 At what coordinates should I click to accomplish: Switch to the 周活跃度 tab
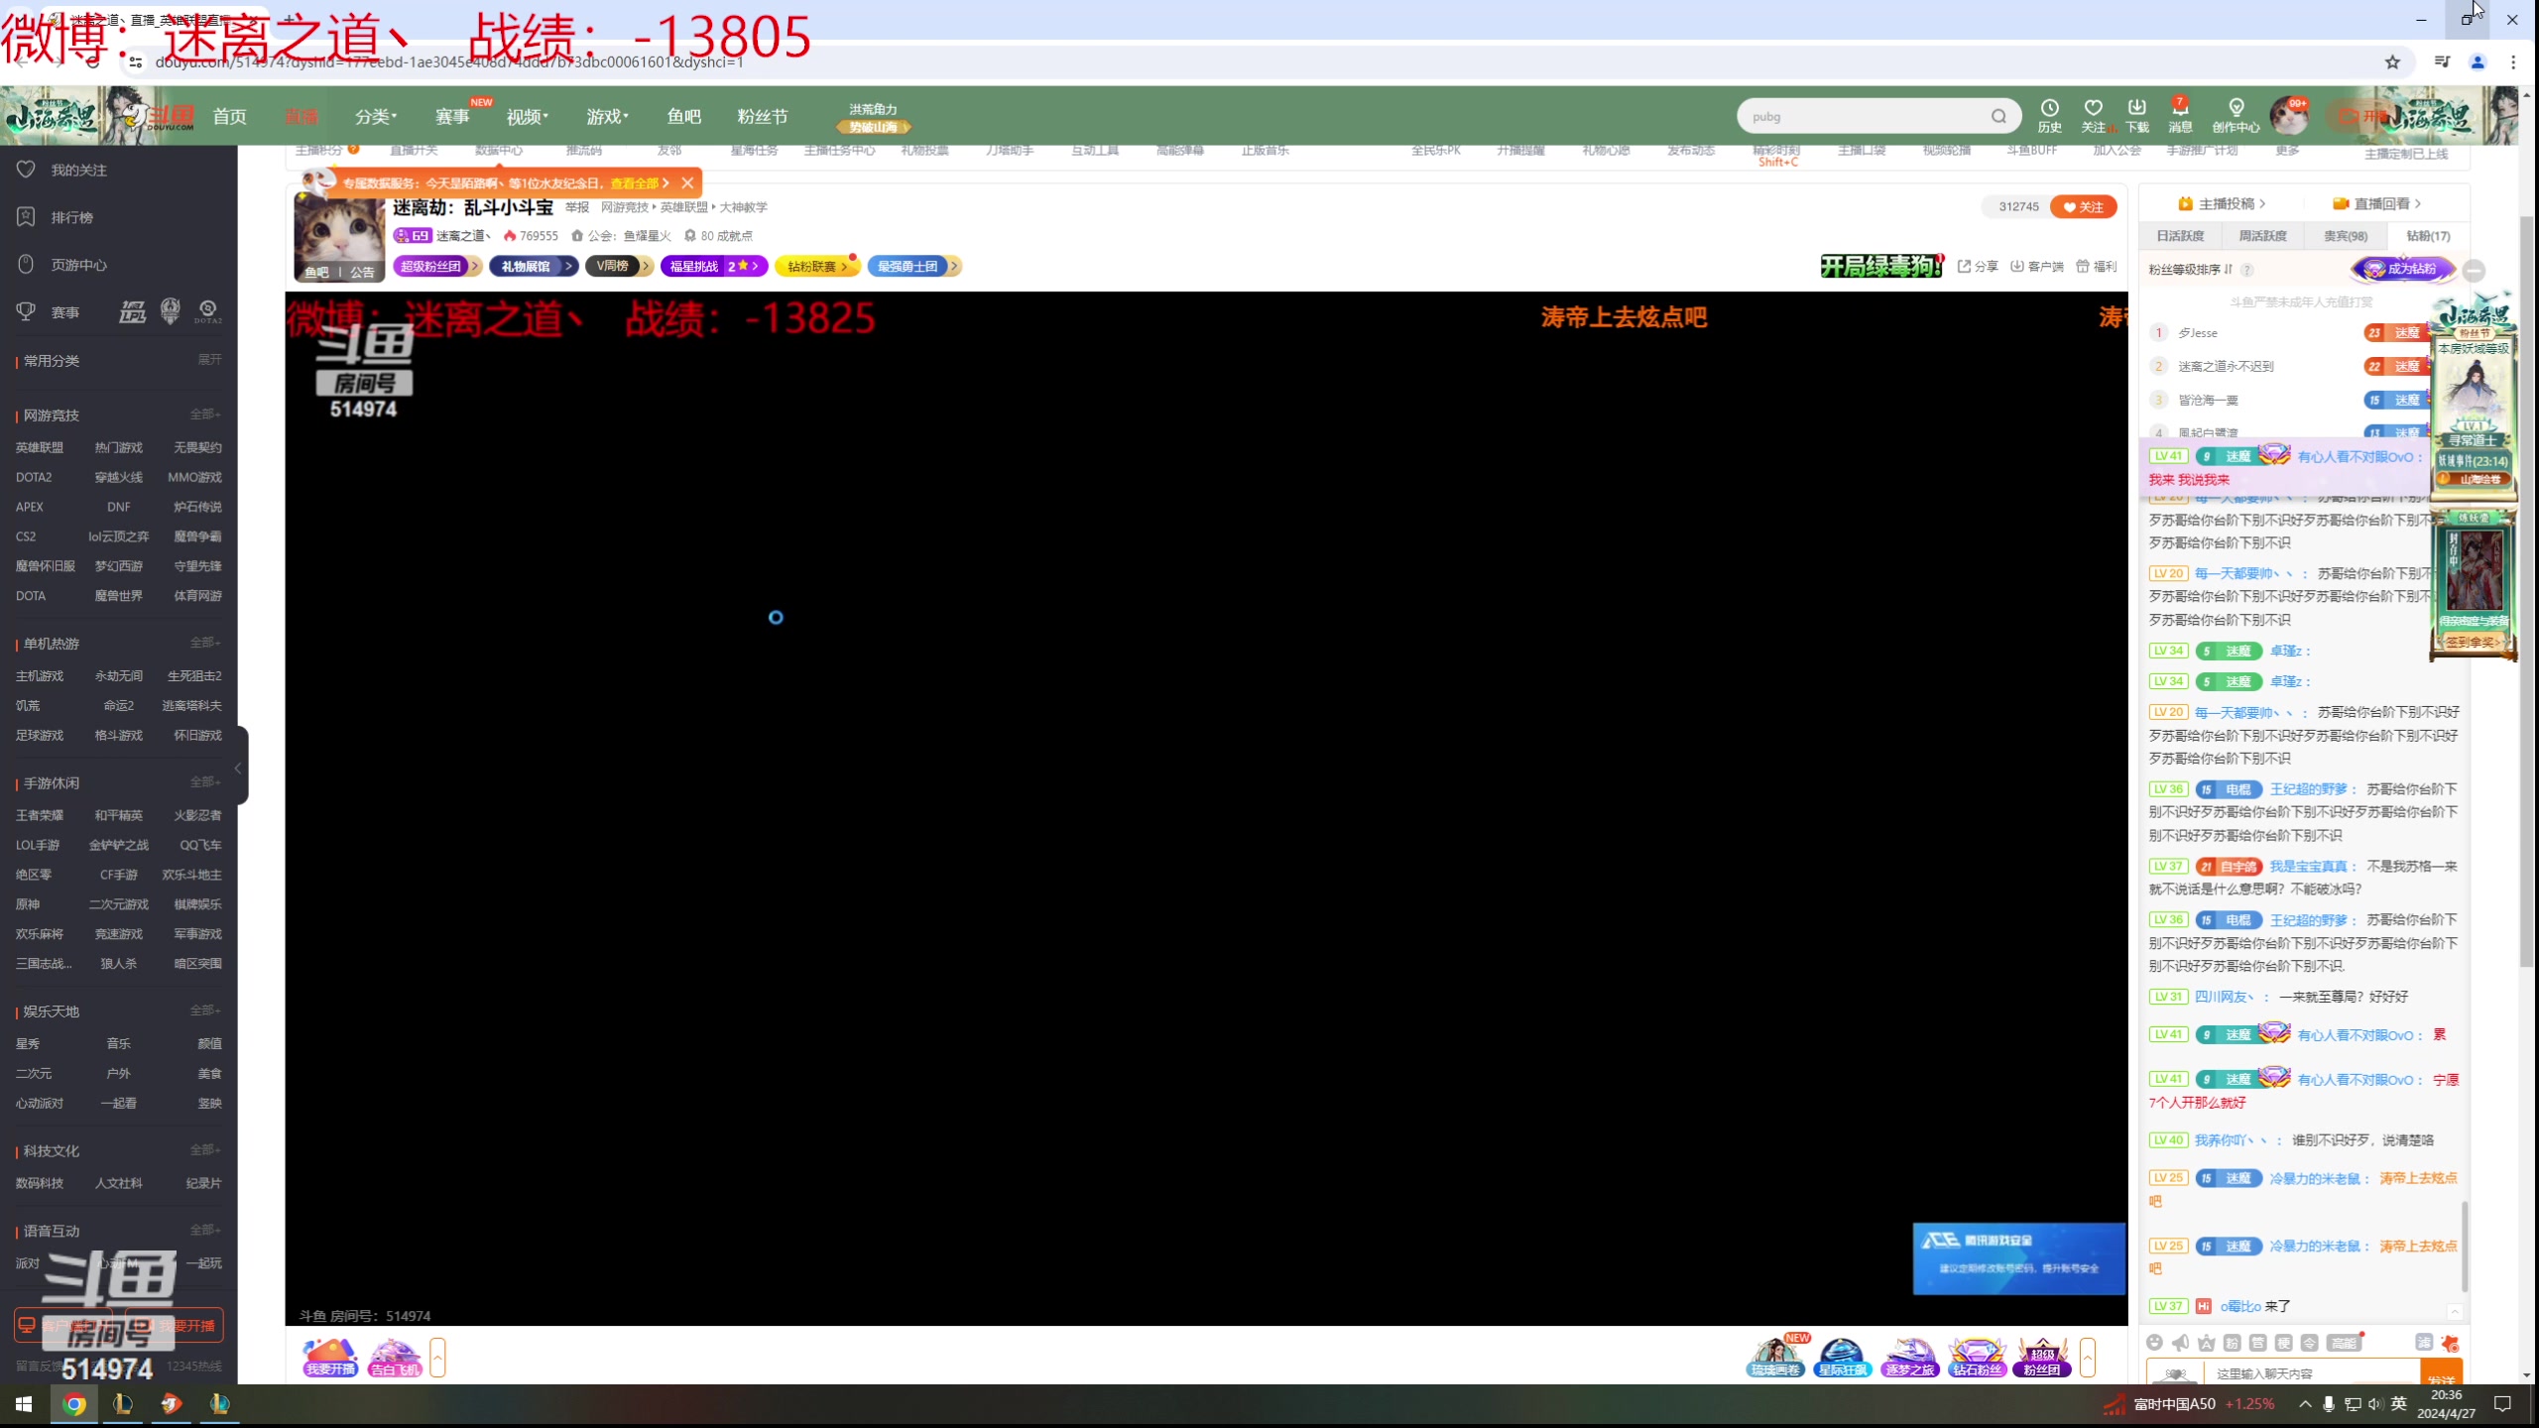[x=2262, y=236]
